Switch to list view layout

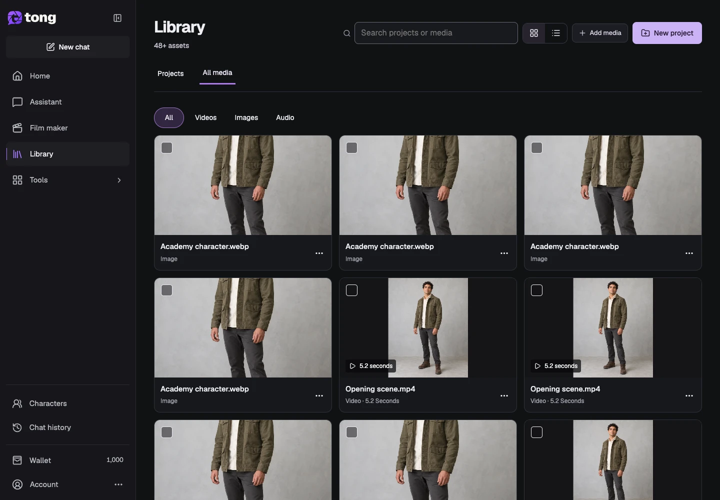(x=556, y=33)
